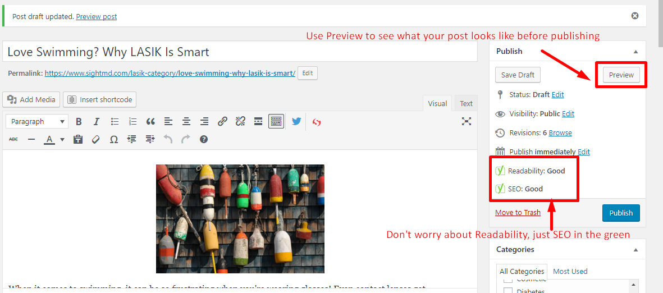Open keyboard shortcuts help icon
The image size is (663, 293).
204,139
